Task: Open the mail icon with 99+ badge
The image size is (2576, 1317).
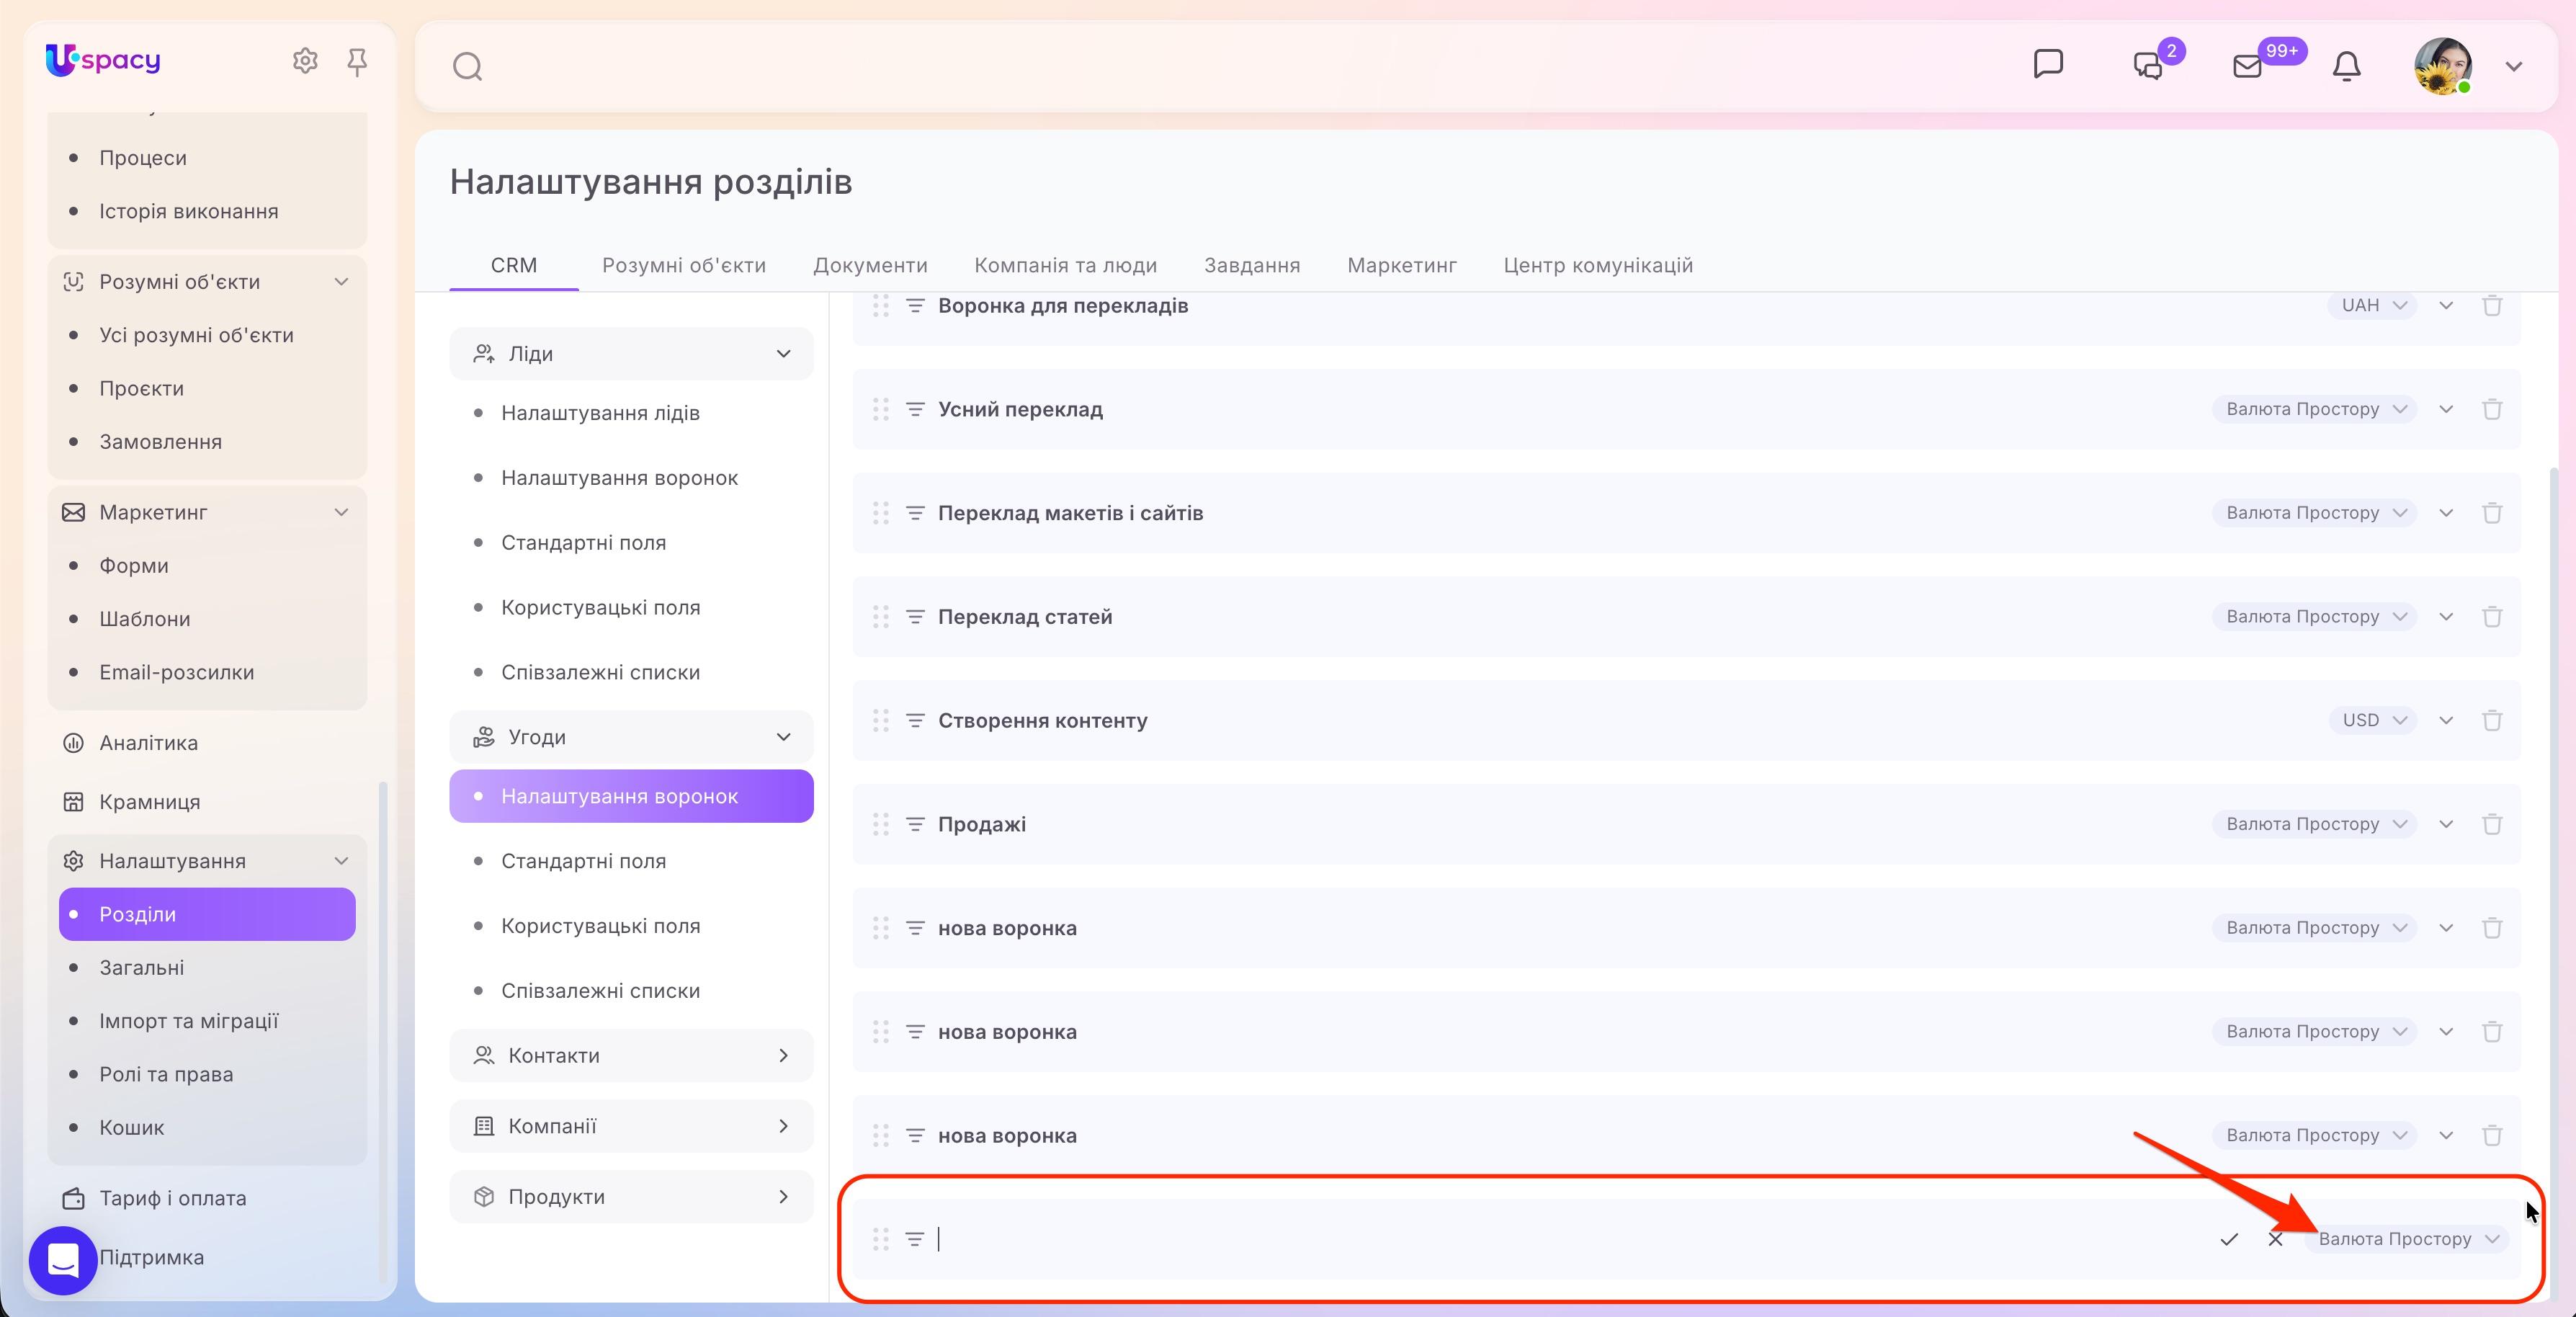Action: tap(2247, 66)
